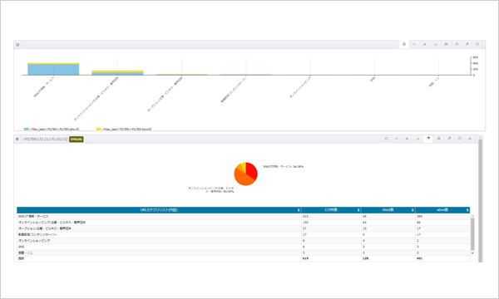The height and width of the screenshot is (299, 499).
Task: Click the round icon left of the top panel wrench
Action: click(x=457, y=44)
